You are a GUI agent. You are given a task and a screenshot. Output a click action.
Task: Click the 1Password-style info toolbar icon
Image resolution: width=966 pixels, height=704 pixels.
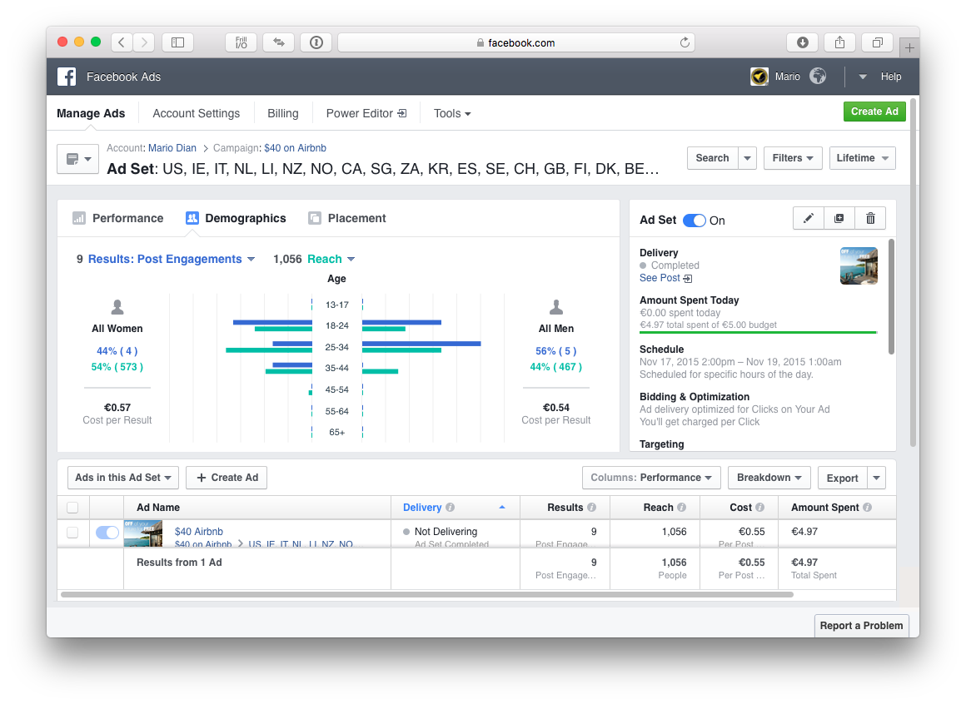316,42
